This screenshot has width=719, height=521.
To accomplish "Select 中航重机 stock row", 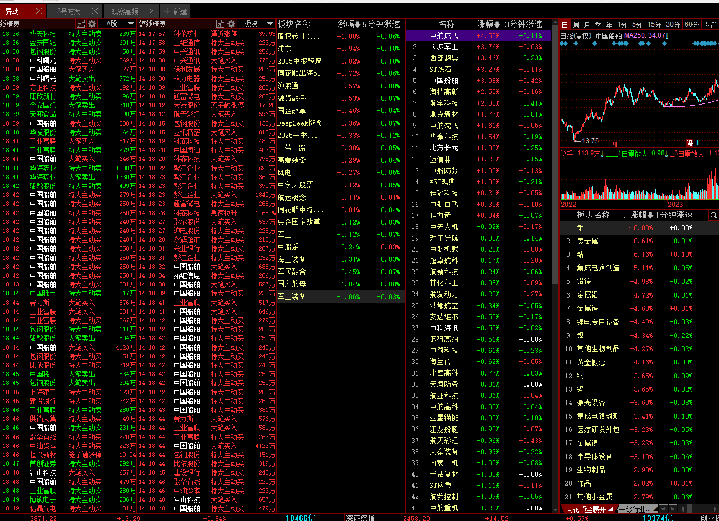I will 479,508.
